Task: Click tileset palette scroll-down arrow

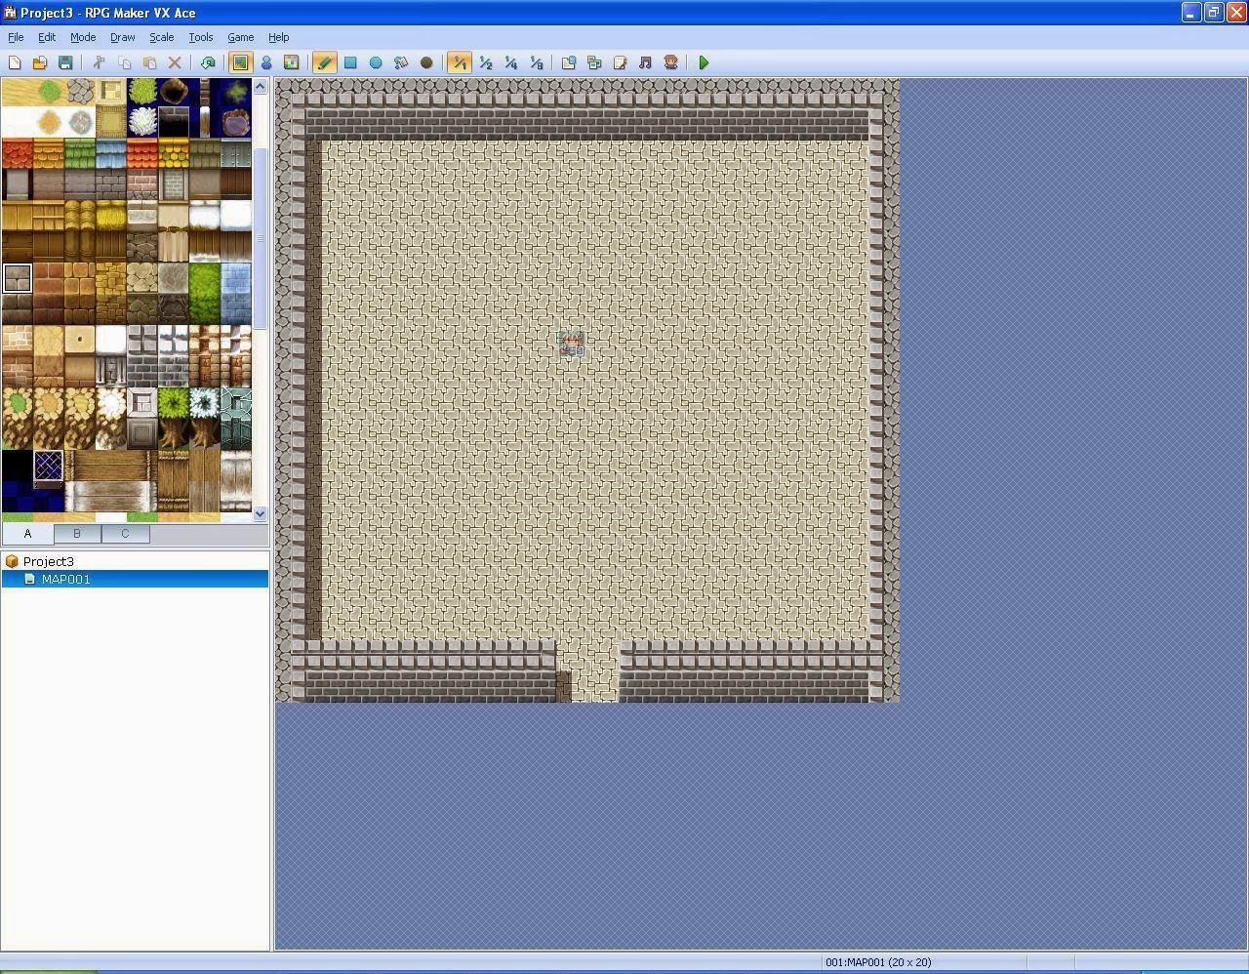Action: [260, 513]
